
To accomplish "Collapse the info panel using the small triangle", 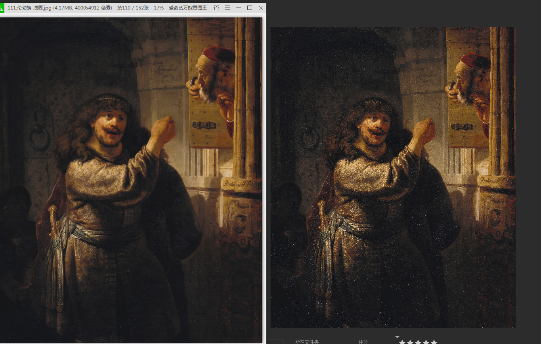I will pos(398,337).
